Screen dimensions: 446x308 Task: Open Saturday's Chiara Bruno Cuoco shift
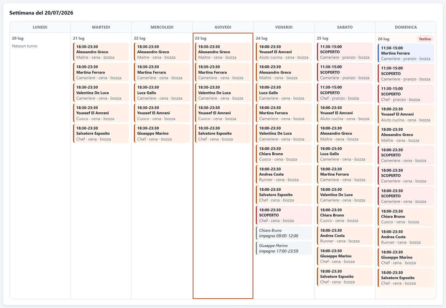click(x=345, y=215)
